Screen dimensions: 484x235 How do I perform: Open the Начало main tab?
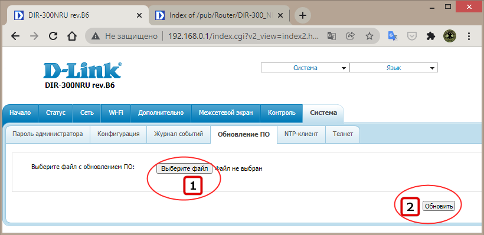[x=21, y=113]
